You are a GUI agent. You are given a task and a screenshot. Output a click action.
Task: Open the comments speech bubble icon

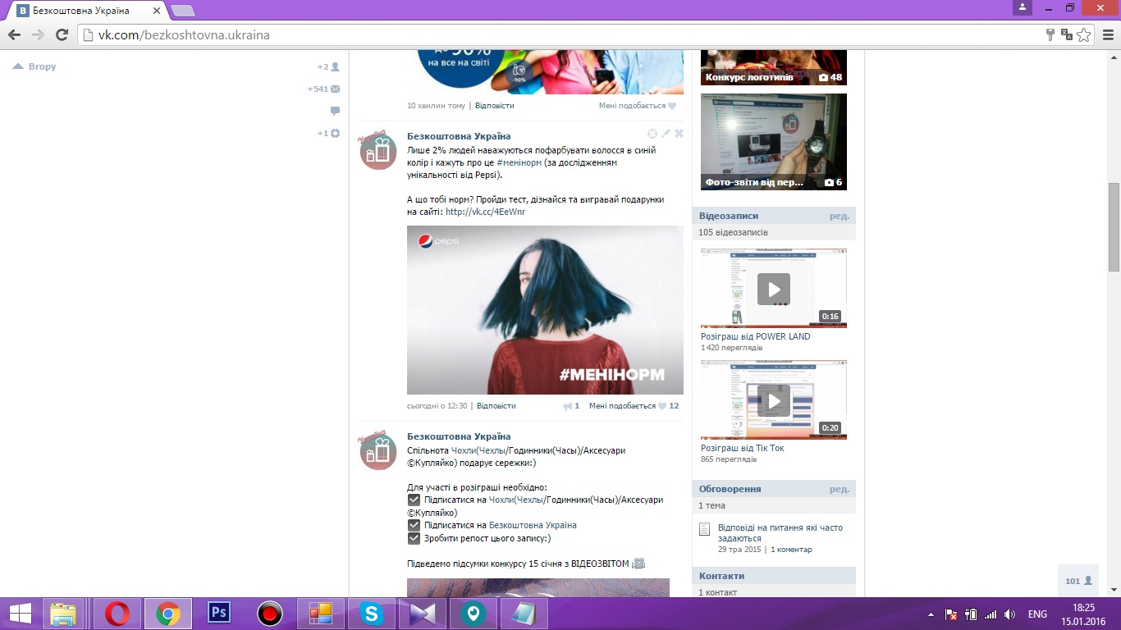[x=335, y=111]
